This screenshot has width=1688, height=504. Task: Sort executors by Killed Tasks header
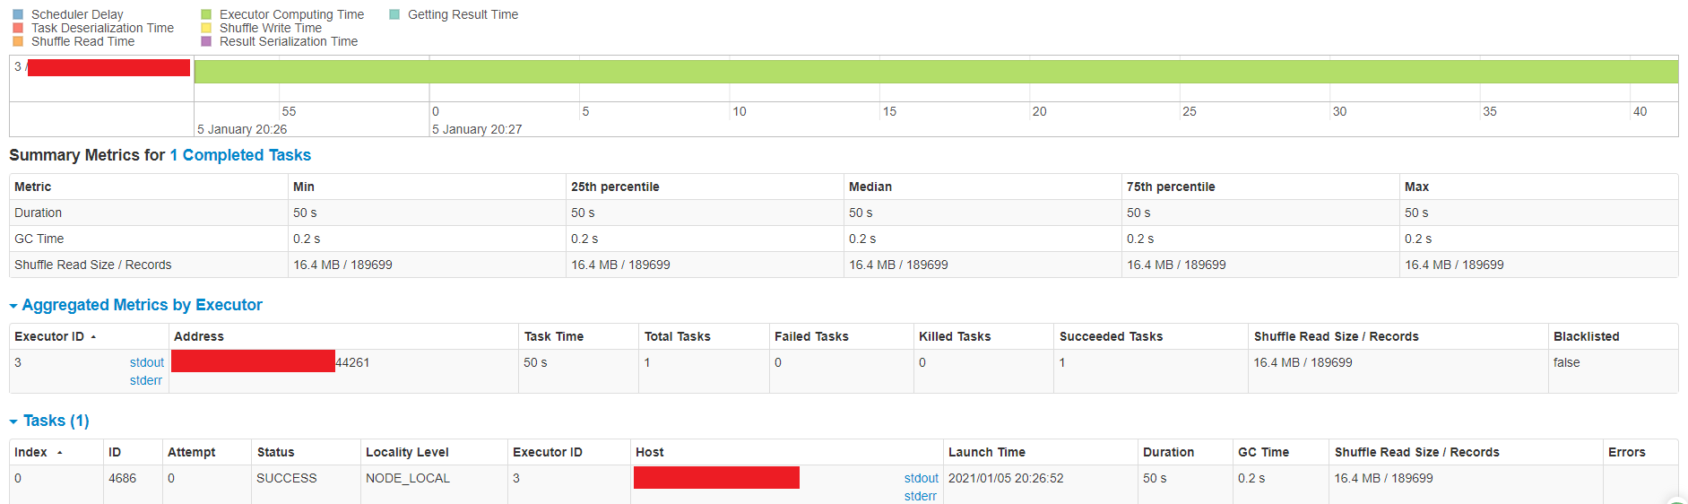[x=955, y=336]
